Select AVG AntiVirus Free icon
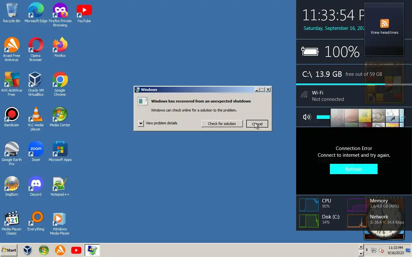412x257 pixels. coord(12,84)
